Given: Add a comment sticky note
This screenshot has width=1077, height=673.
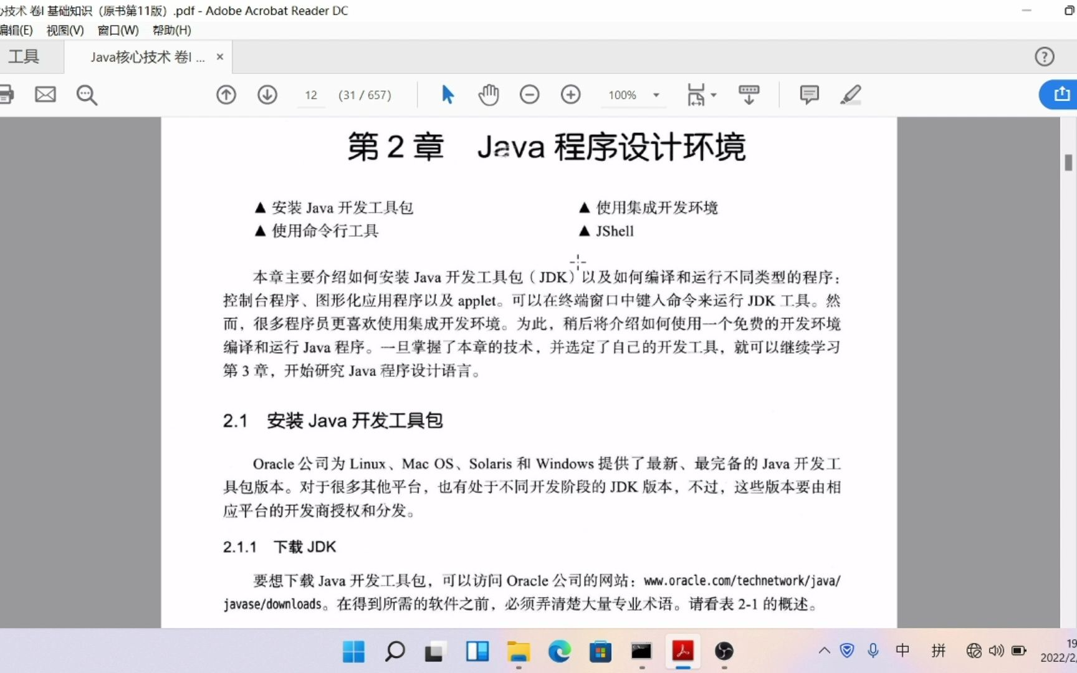Looking at the screenshot, I should point(809,95).
